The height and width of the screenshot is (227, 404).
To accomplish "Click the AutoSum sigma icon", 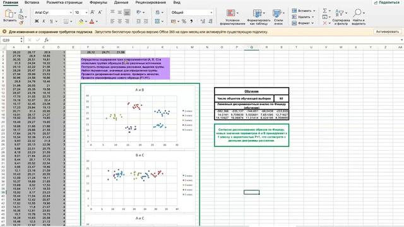I will tap(325, 11).
